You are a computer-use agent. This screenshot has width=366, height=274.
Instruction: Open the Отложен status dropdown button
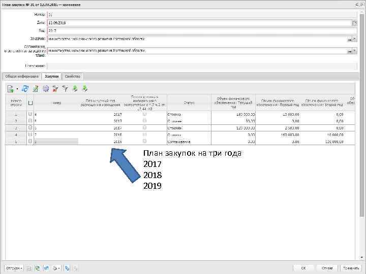(x=14, y=268)
